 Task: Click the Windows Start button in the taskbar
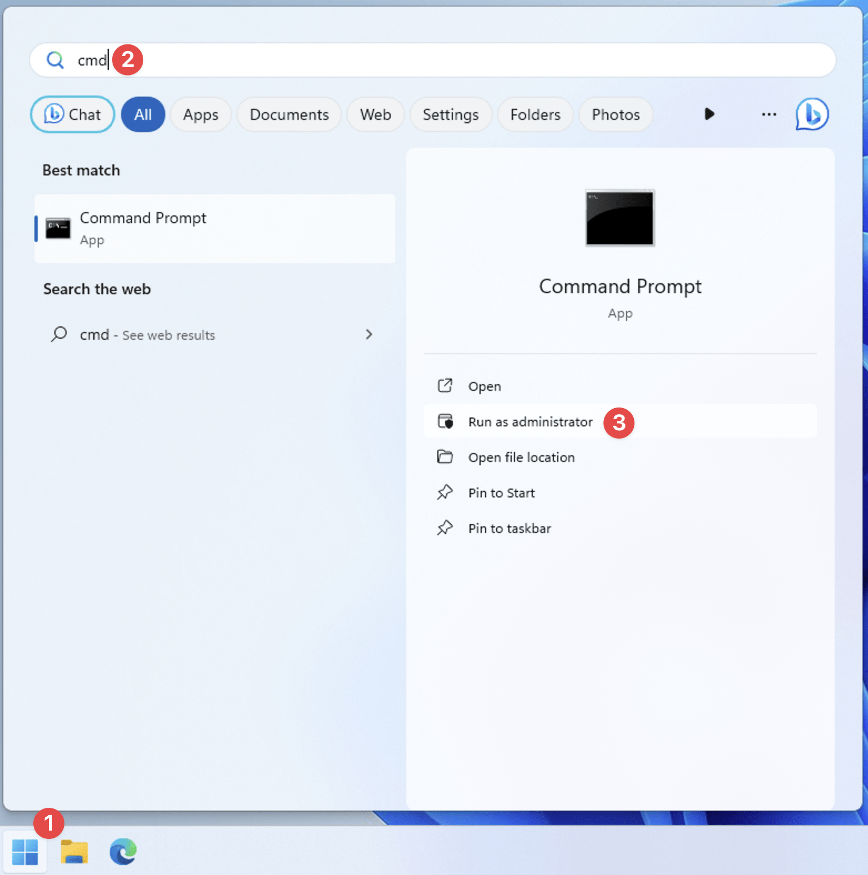tap(25, 852)
